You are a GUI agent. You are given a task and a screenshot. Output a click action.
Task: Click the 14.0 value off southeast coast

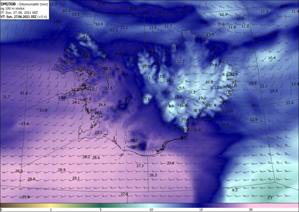coord(225,125)
